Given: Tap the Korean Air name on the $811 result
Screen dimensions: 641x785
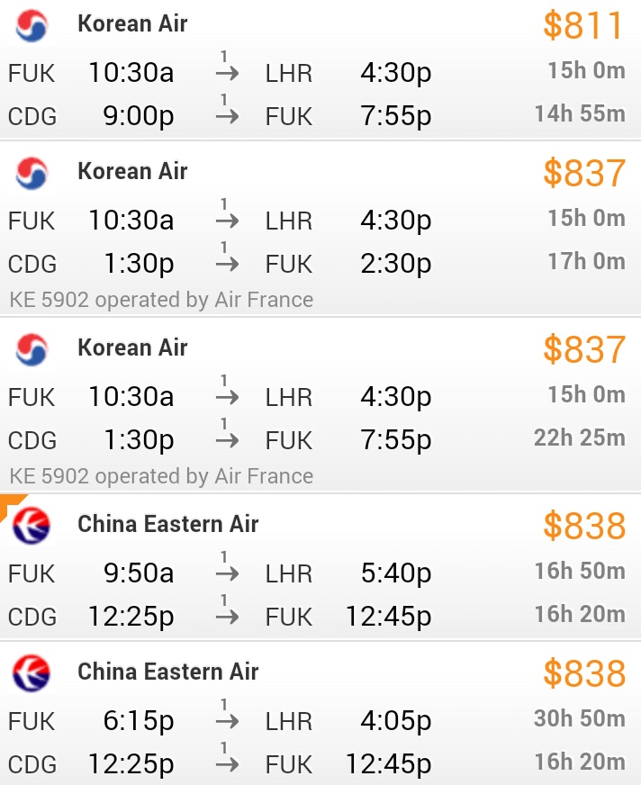Looking at the screenshot, I should click(x=132, y=24).
